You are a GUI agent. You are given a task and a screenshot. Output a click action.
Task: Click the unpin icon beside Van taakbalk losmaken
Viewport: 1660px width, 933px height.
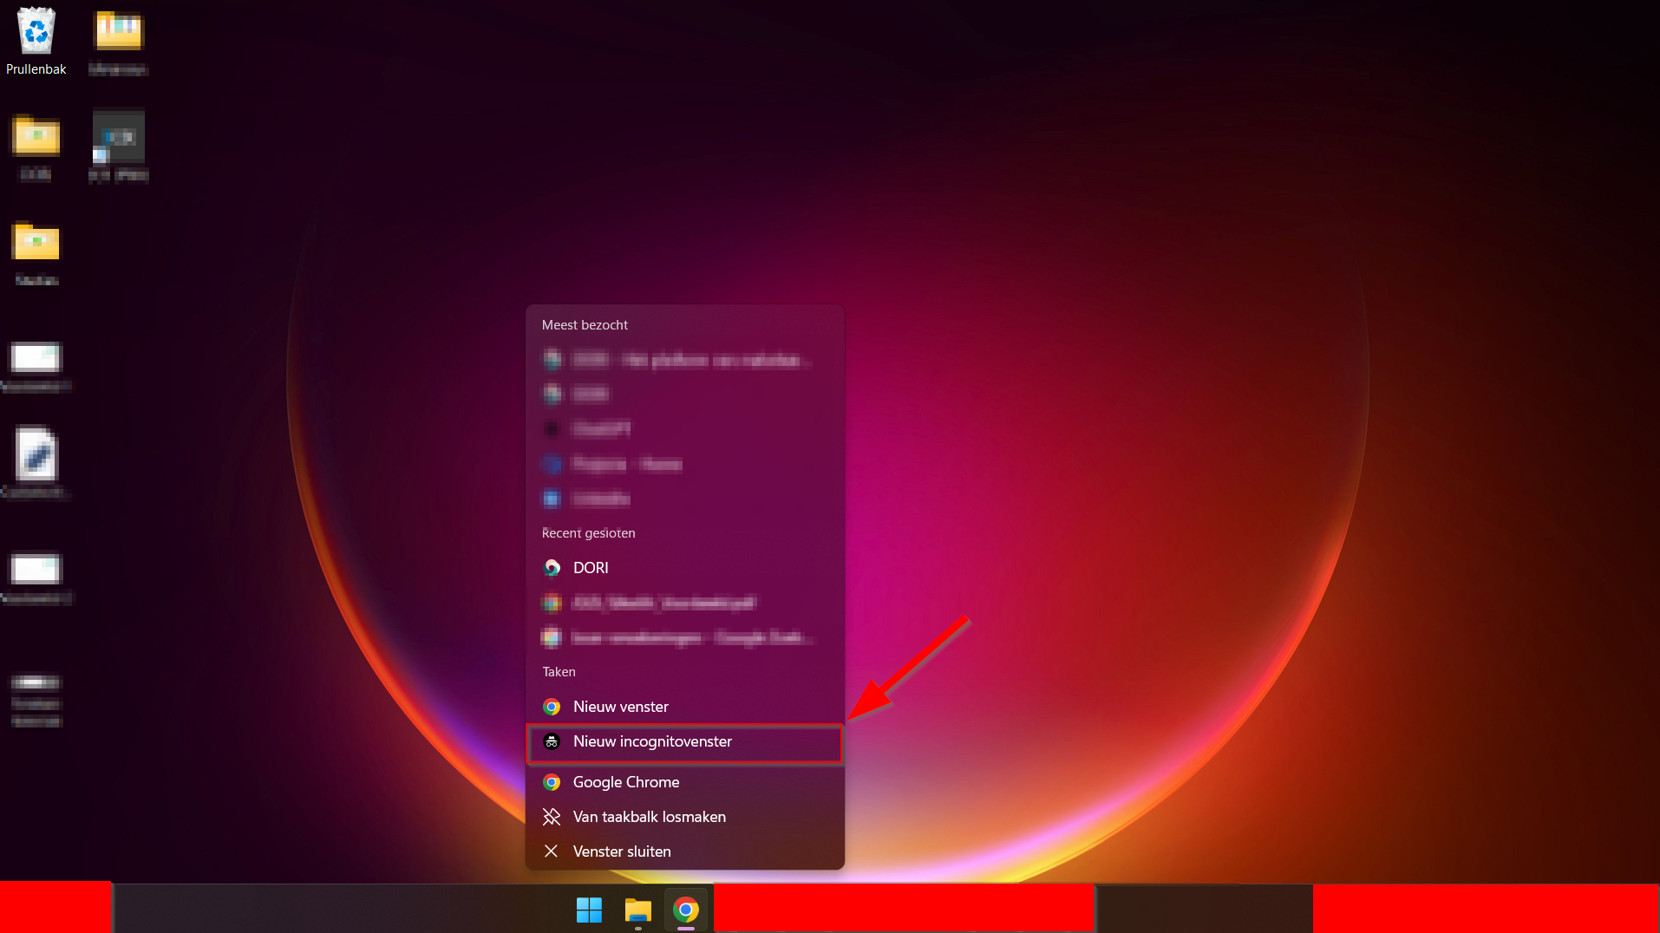pos(552,817)
